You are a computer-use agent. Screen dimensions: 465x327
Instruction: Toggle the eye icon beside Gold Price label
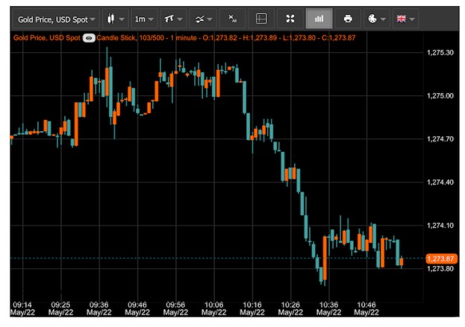[x=89, y=36]
